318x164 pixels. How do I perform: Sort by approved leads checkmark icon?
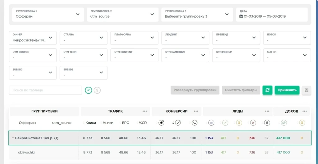[225, 123]
